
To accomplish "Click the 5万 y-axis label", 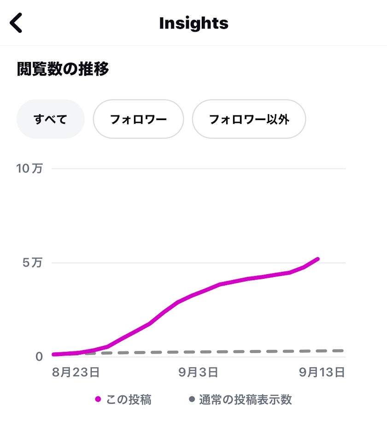I will pos(33,263).
